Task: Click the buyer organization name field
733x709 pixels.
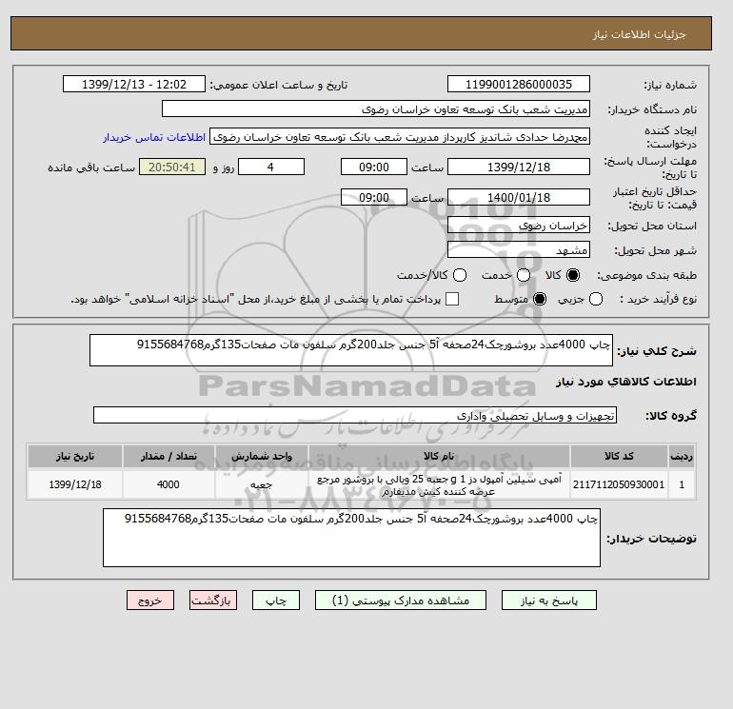Action: [376, 108]
